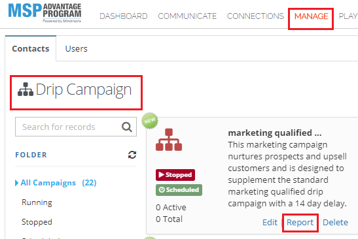This screenshot has height=239, width=358.
Task: Select the Running folder
Action: (x=37, y=202)
